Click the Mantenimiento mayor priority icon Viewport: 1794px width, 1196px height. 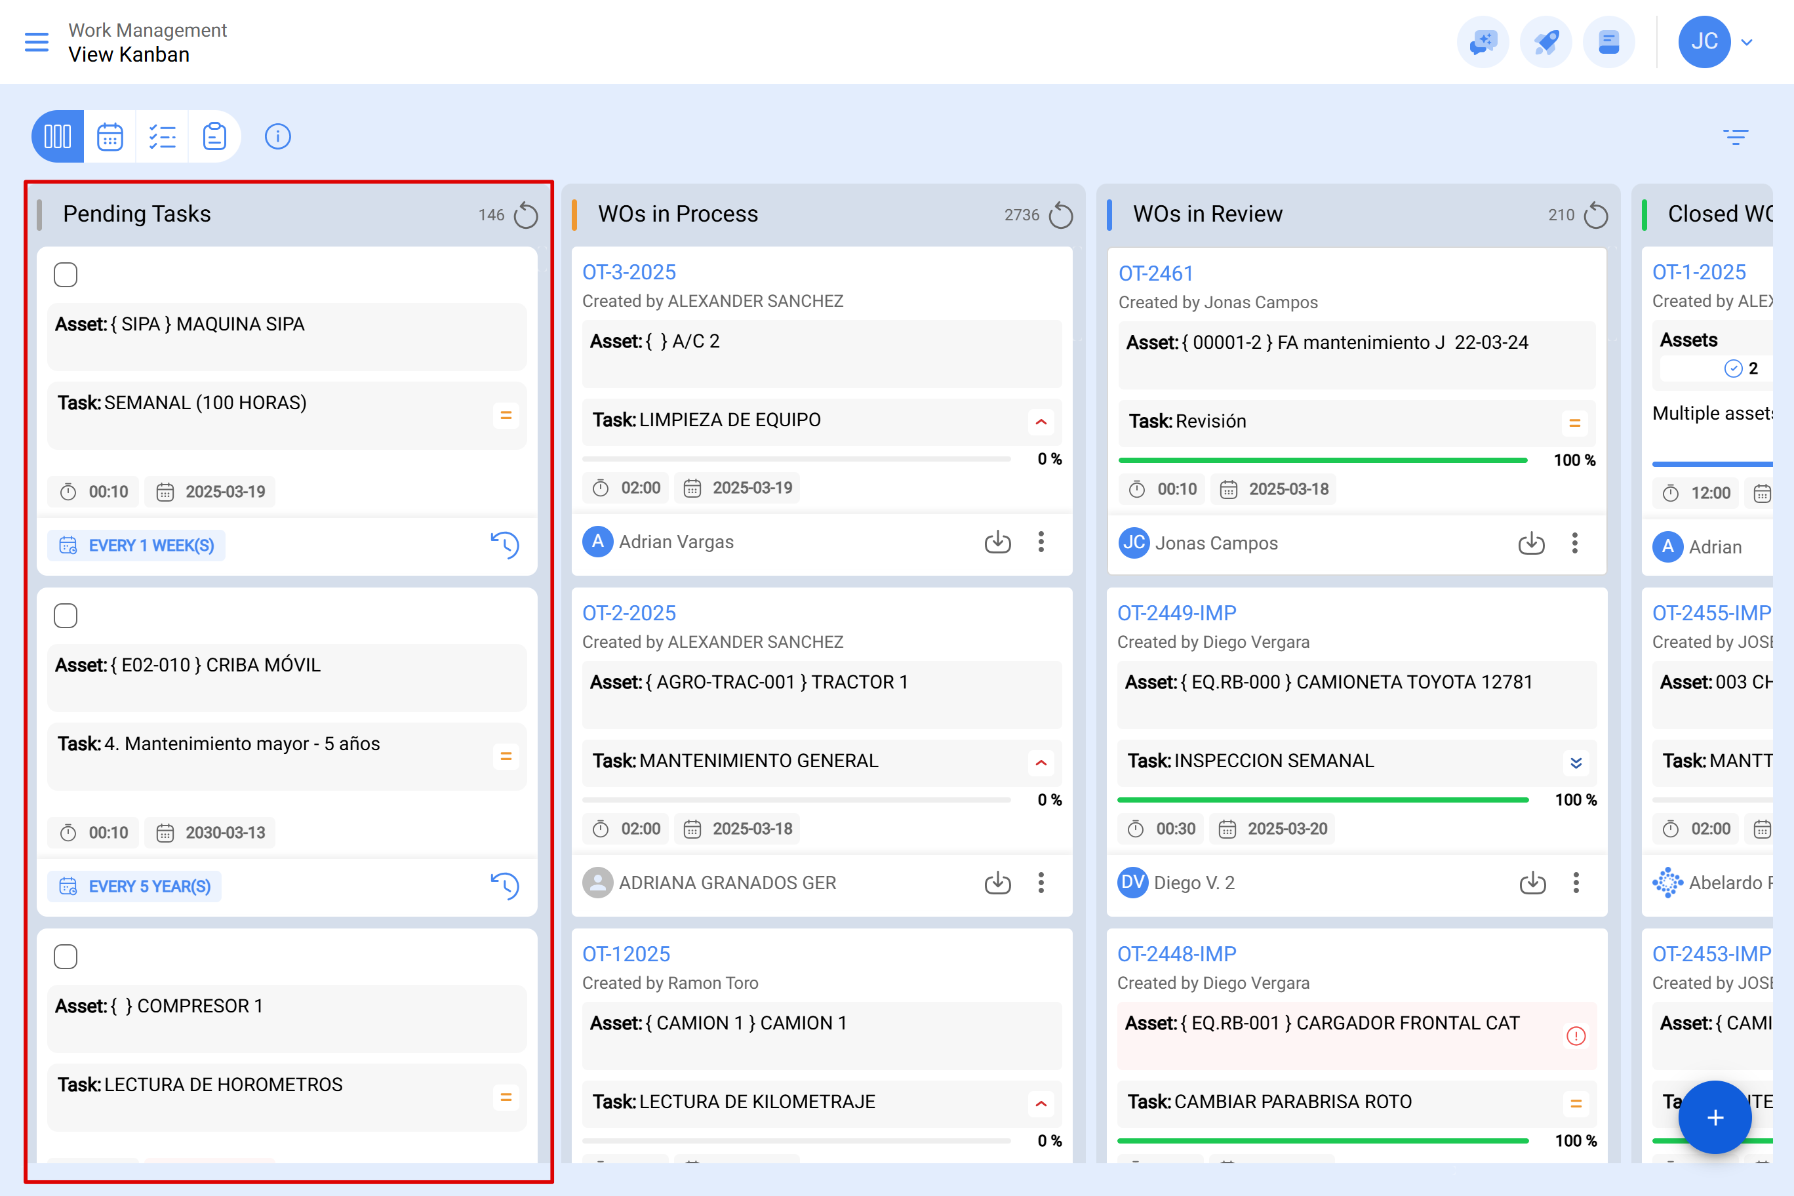click(x=505, y=757)
